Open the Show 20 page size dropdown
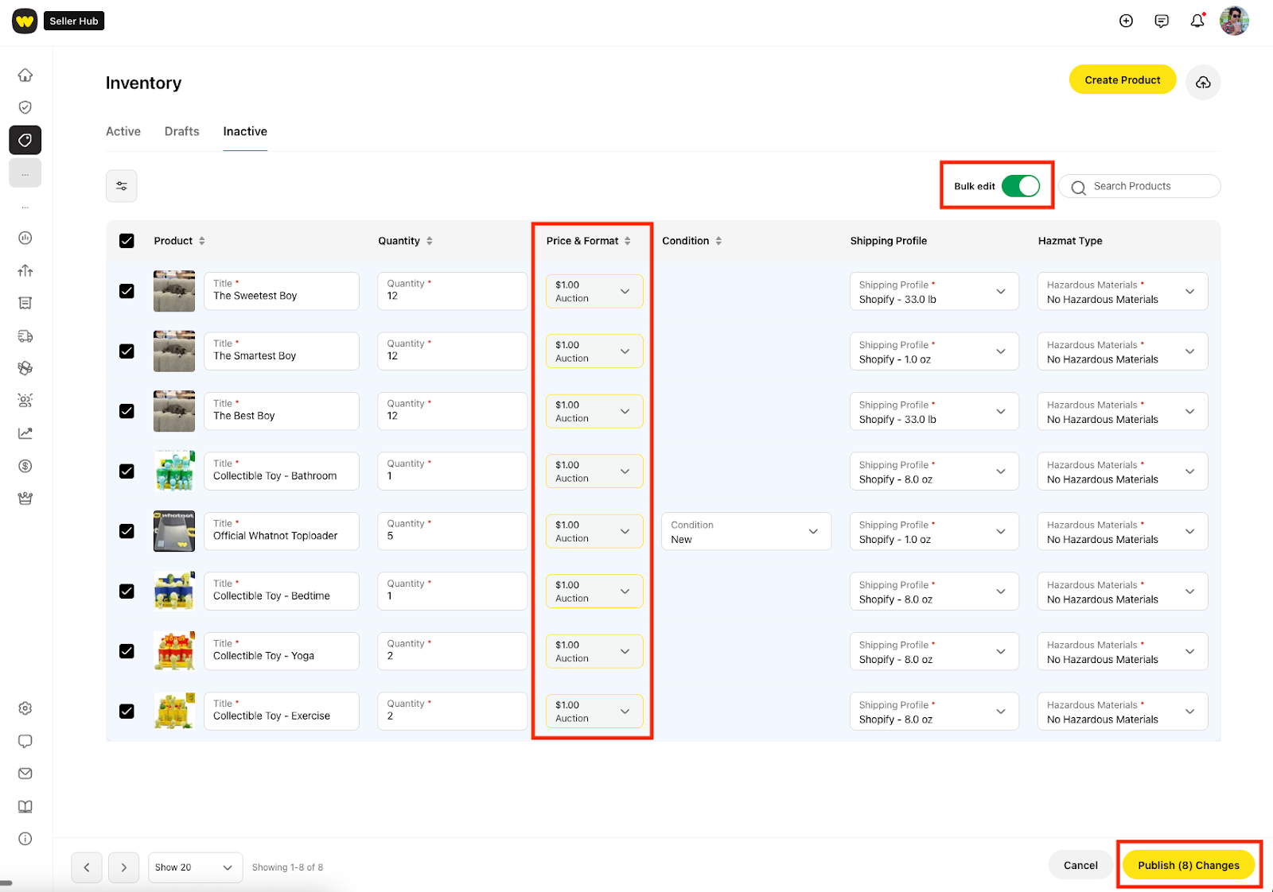1273x892 pixels. pyautogui.click(x=194, y=867)
